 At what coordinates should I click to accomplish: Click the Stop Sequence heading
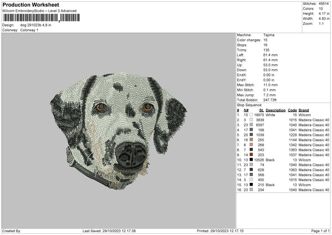click(250, 104)
